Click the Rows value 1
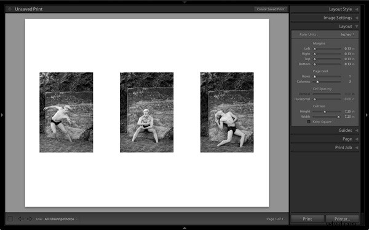 (350, 77)
